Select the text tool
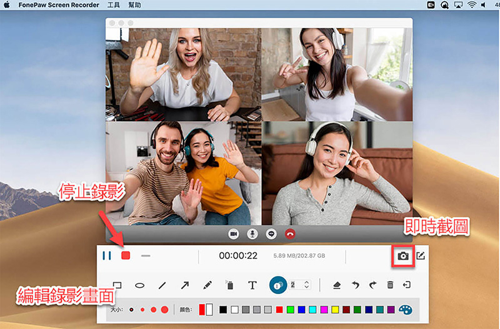Screen dimensions: 500x329 (252, 285)
